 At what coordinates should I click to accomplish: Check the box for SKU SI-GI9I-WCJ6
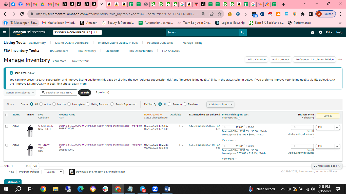coord(7,126)
